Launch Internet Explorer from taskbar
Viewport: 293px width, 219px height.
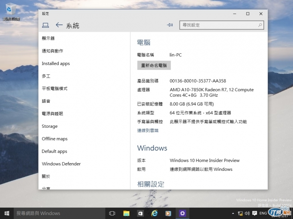[x=154, y=213]
